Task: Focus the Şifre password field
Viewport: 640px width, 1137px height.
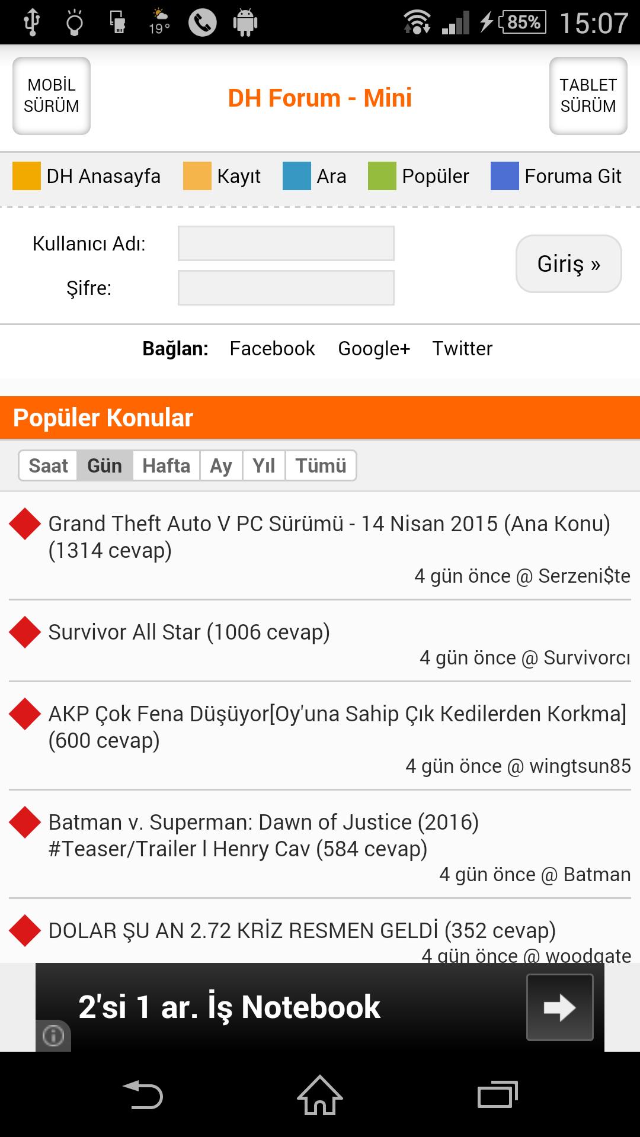Action: 286,288
